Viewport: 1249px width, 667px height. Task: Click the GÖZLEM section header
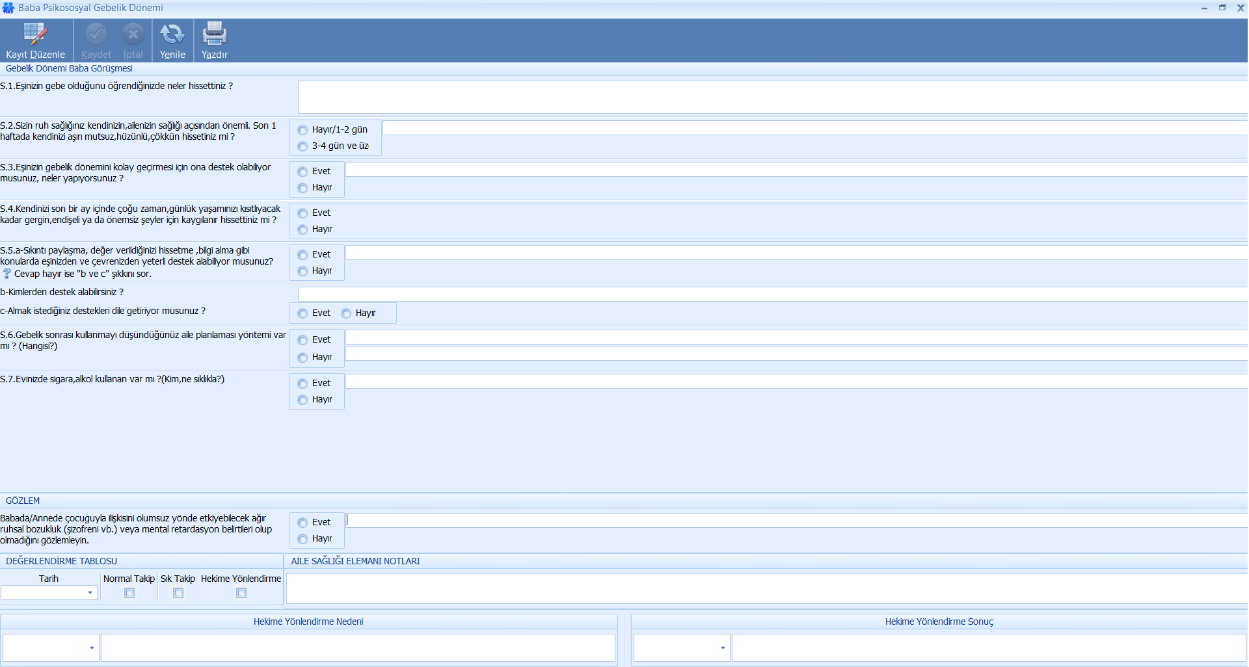point(23,501)
